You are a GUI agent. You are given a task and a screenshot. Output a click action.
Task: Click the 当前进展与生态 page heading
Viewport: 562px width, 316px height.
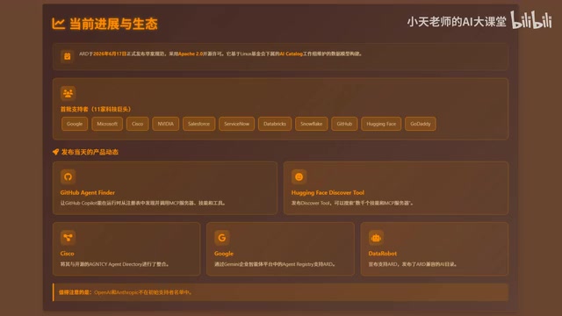click(113, 24)
